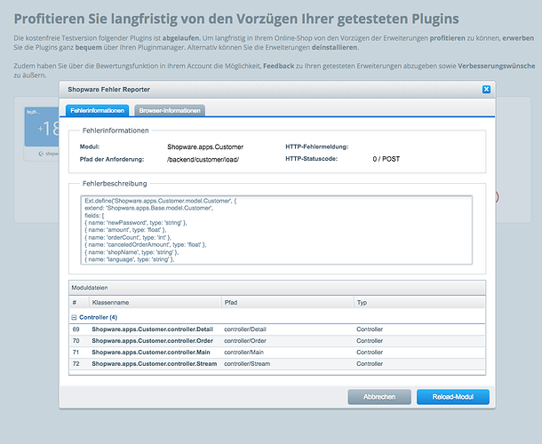This screenshot has width=542, height=444.
Task: Click the Reload-Modul button
Action: point(453,397)
